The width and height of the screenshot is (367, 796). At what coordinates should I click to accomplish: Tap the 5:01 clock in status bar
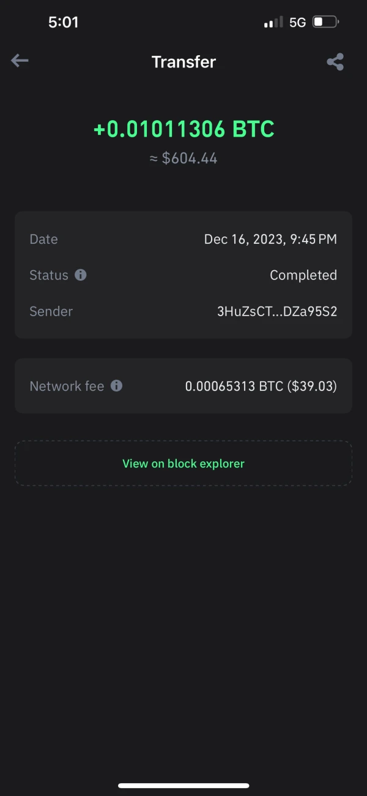tap(63, 23)
